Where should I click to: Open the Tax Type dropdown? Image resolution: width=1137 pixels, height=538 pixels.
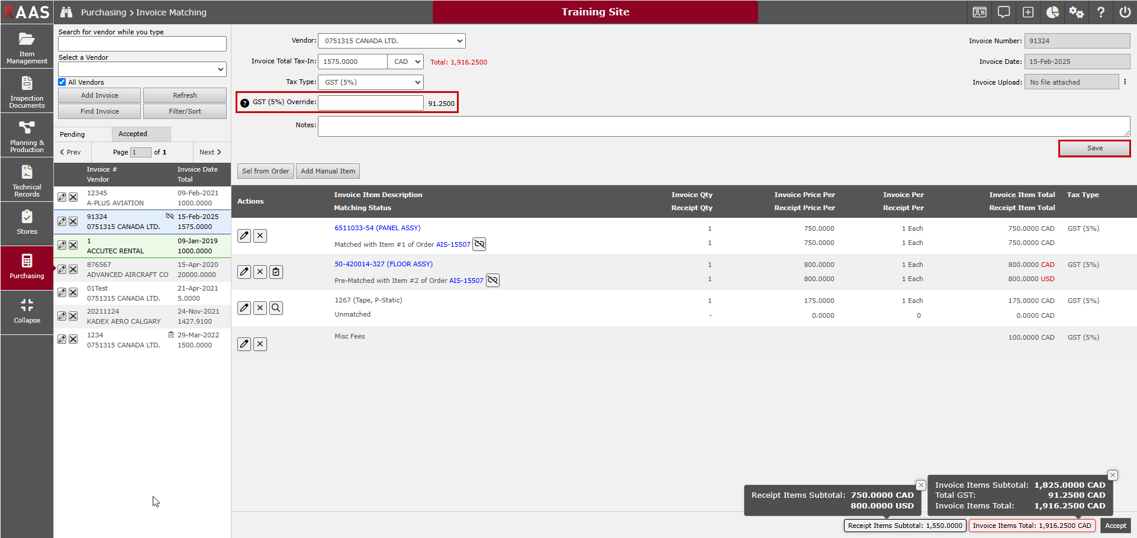(x=371, y=82)
